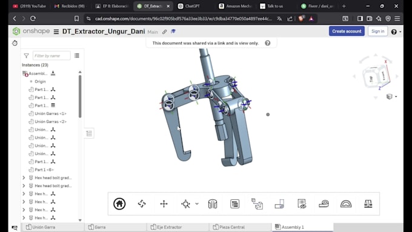412x232 pixels.
Task: Reload the page with browser refresh icon
Action: [x=33, y=18]
